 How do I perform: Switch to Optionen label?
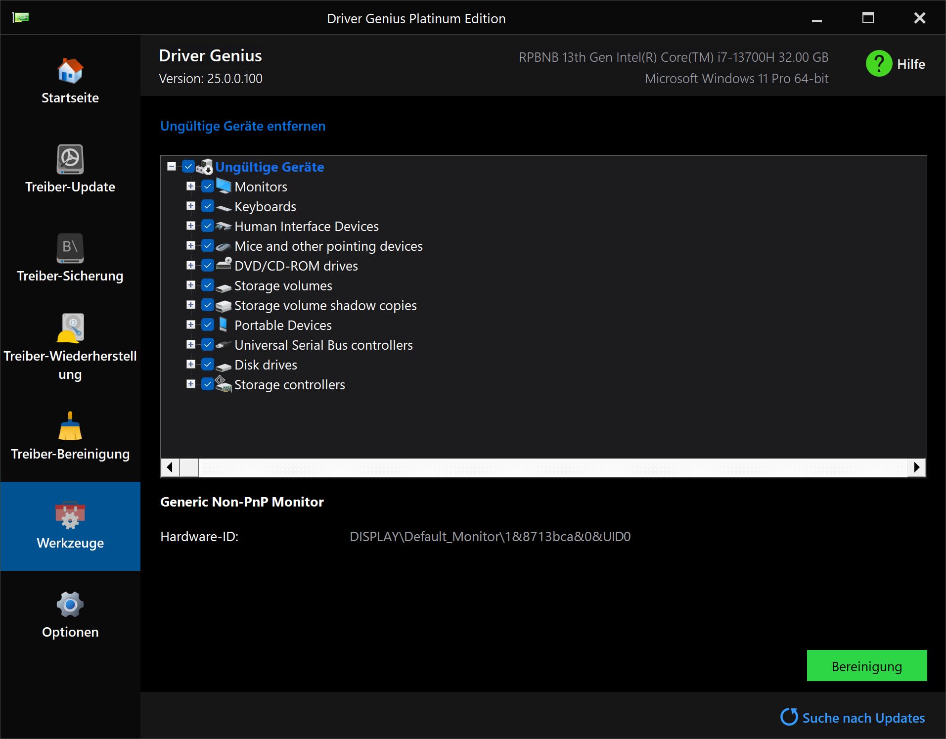tap(70, 632)
